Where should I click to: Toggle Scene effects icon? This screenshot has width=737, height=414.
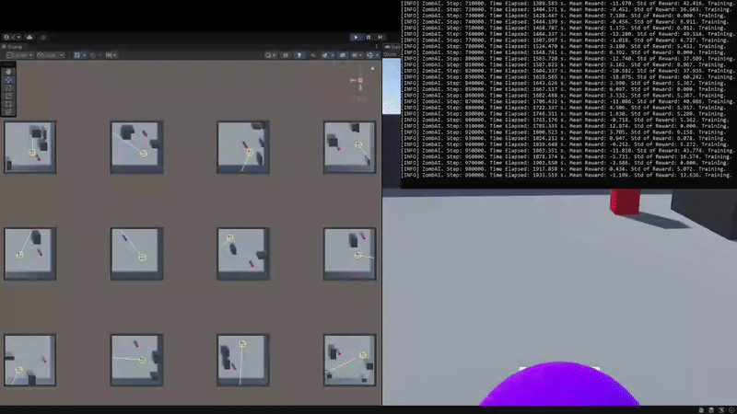325,55
